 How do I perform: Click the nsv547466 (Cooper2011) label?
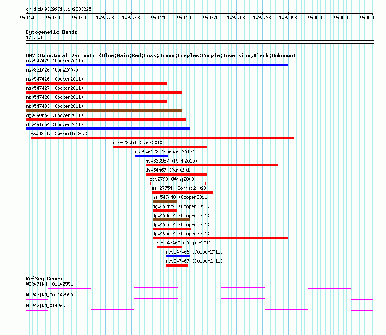coord(194,252)
